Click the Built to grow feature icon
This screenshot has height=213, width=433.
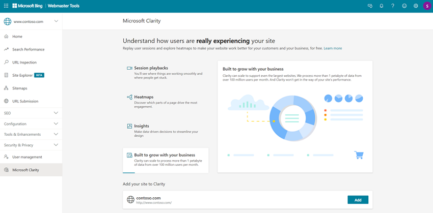pyautogui.click(x=129, y=155)
